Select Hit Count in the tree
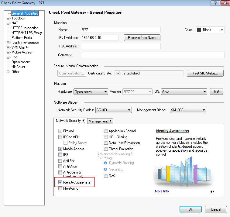This screenshot has height=217, width=230. click(x=18, y=67)
